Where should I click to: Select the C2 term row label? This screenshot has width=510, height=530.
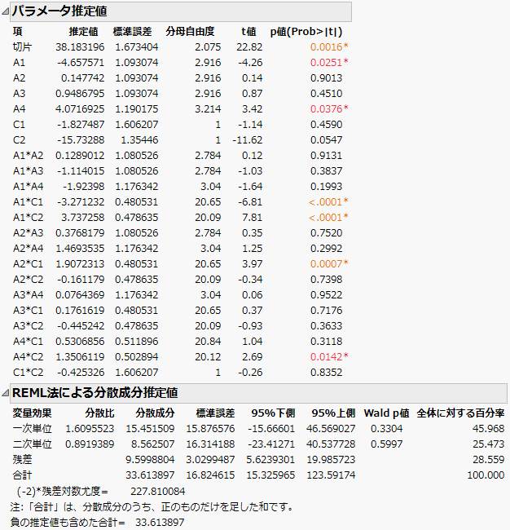[20, 140]
